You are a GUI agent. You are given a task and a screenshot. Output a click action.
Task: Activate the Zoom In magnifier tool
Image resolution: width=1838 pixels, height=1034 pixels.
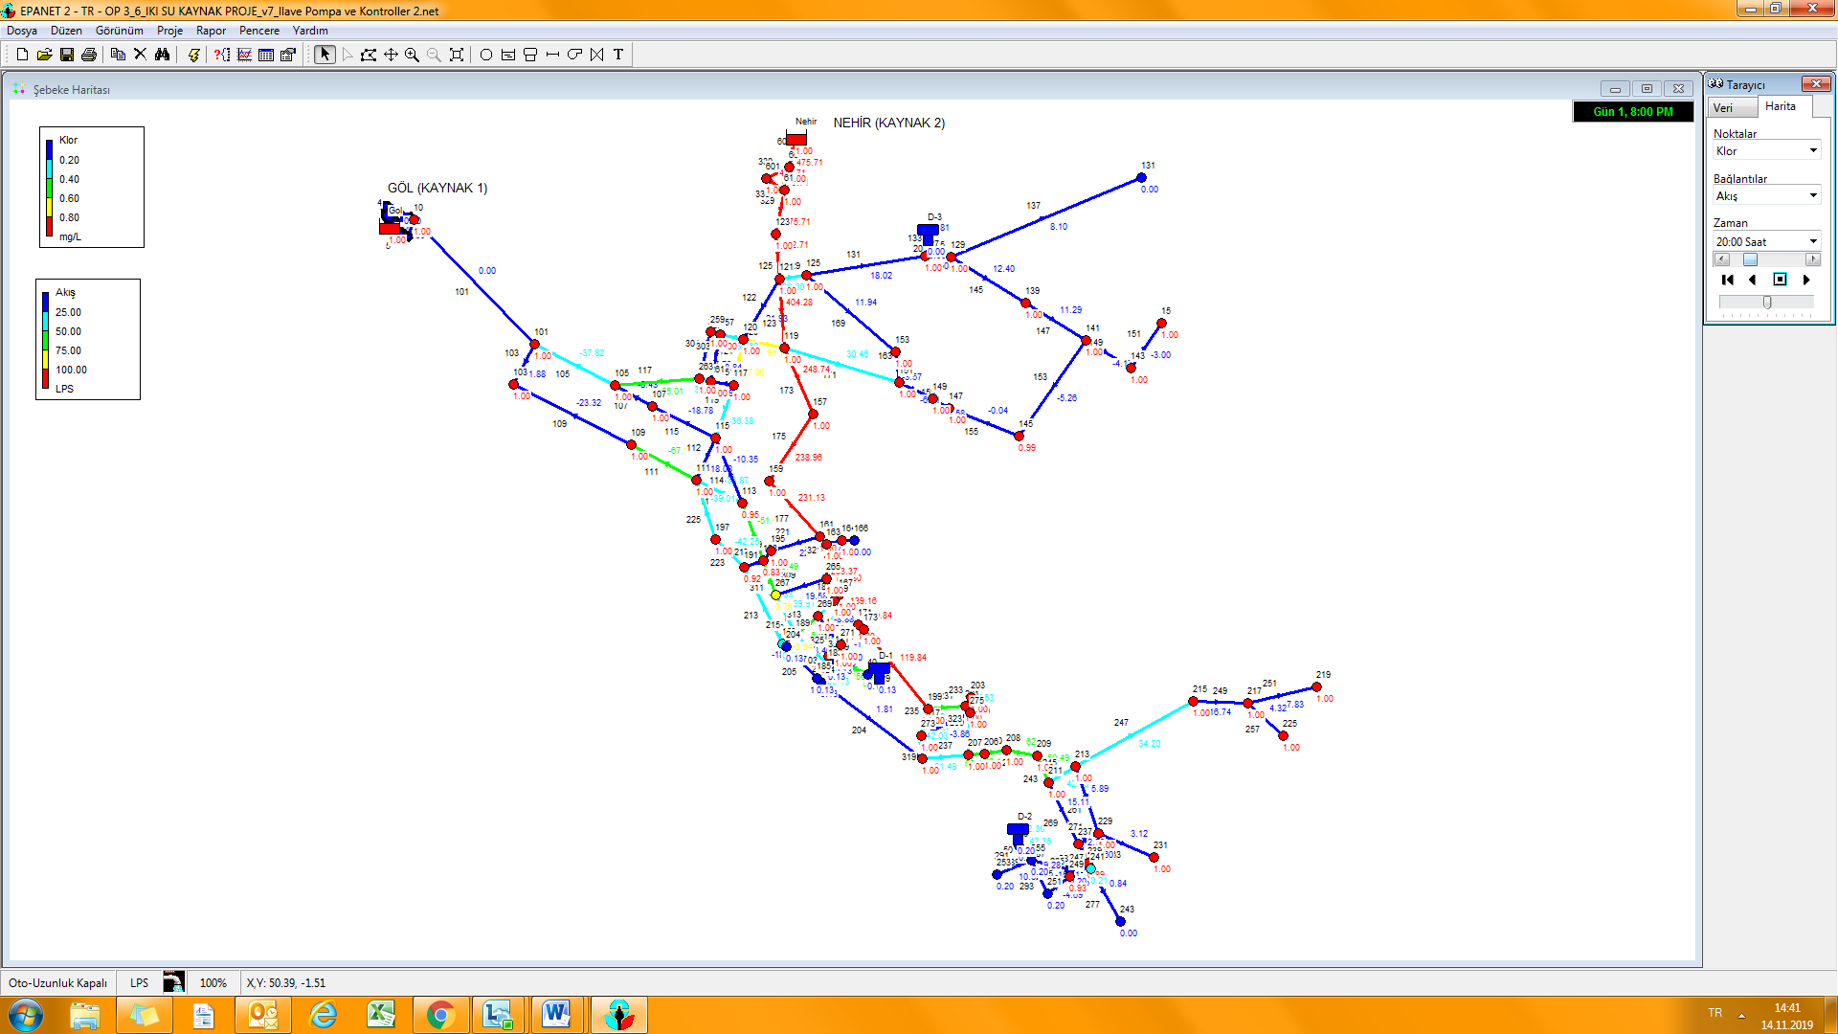413,55
